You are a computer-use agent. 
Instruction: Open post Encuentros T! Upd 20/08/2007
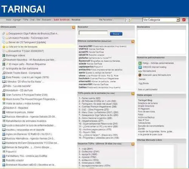point(26,51)
